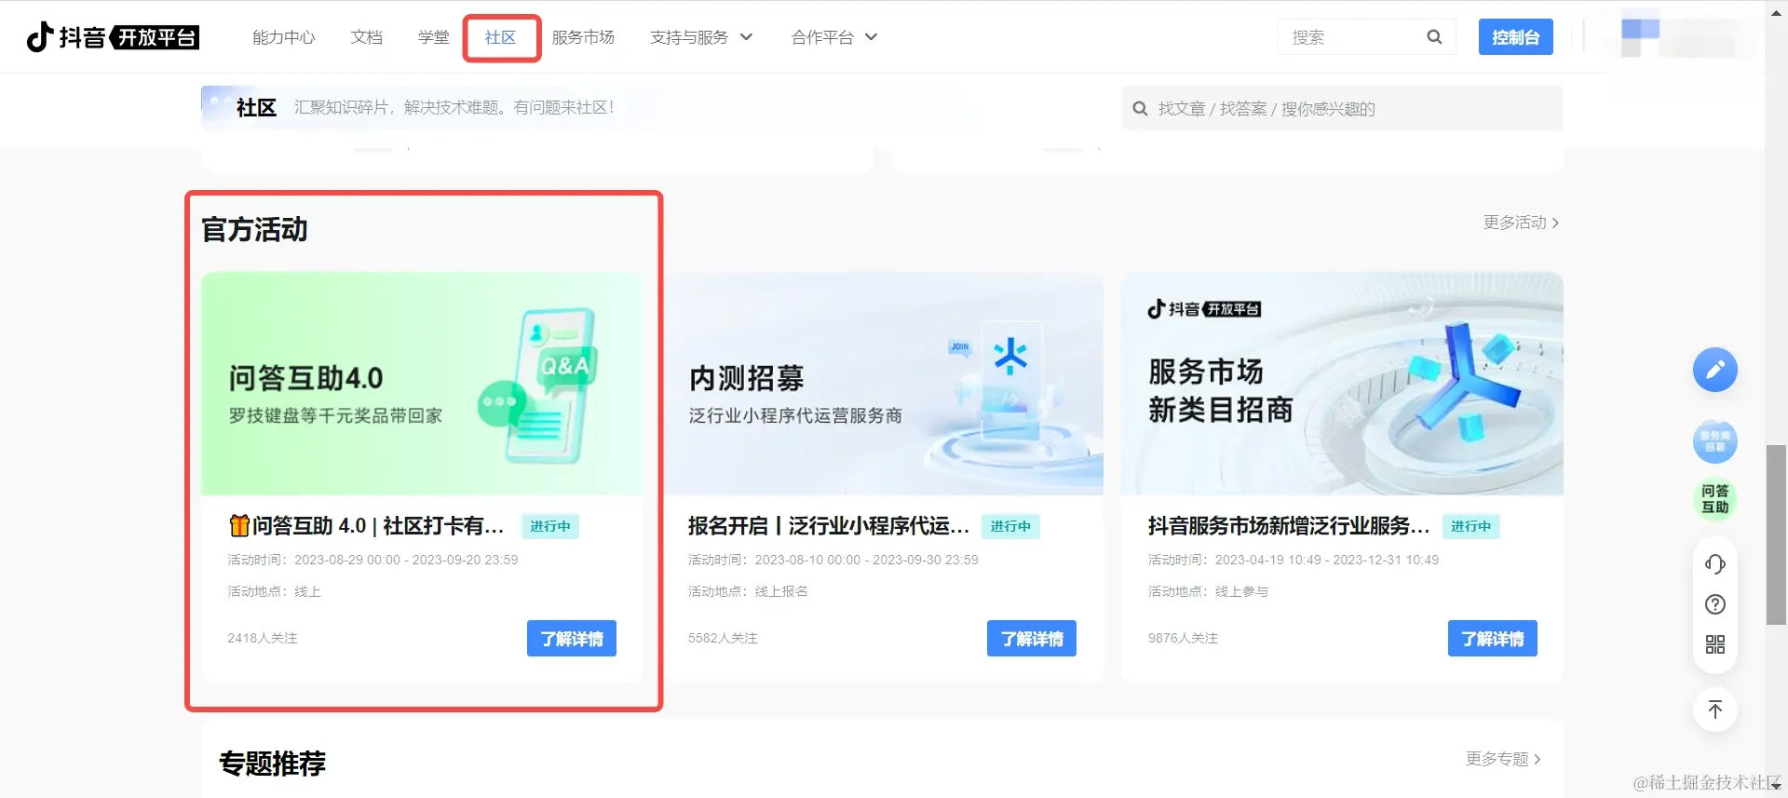The image size is (1788, 798).
Task: Click the magnifier in community search bar
Action: (1140, 109)
